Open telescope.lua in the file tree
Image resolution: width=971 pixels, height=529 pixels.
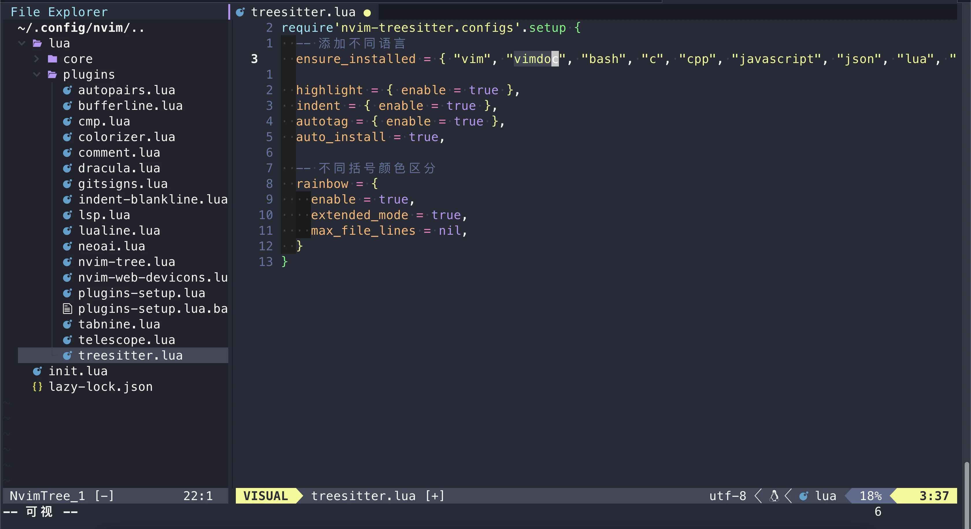click(x=126, y=340)
